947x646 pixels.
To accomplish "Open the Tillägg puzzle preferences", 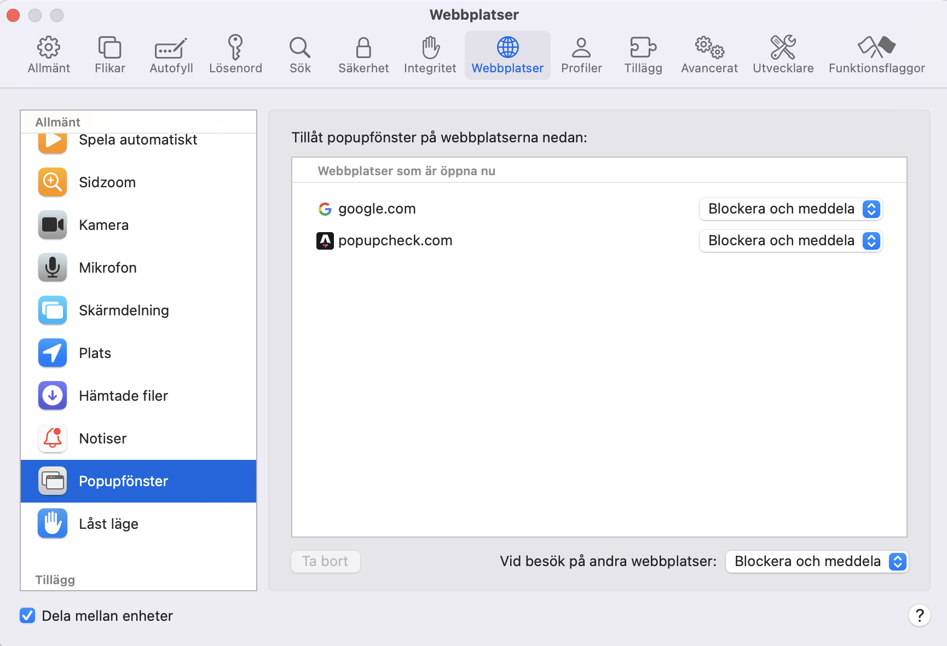I will [643, 55].
